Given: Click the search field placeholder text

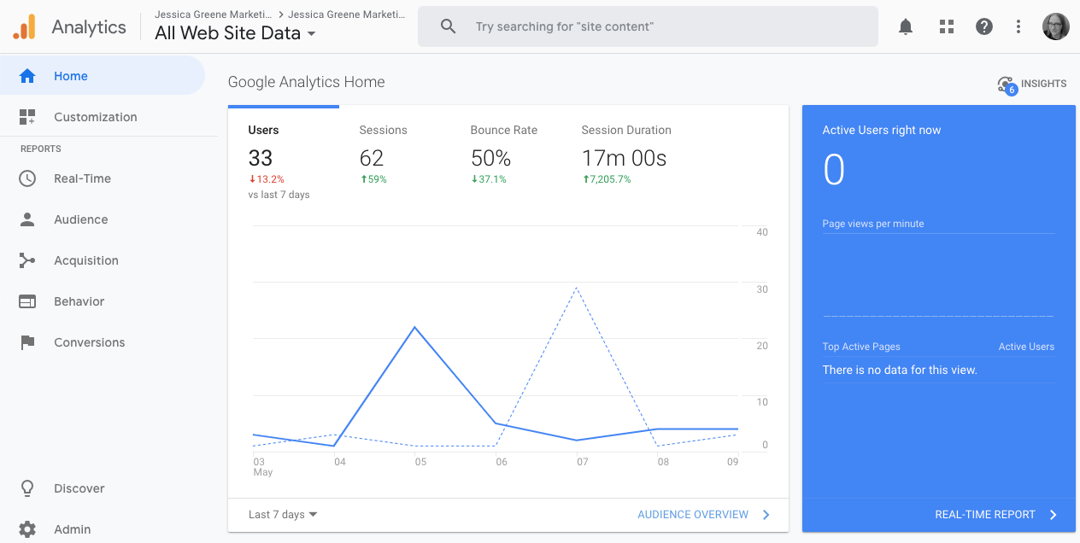Looking at the screenshot, I should click(565, 26).
